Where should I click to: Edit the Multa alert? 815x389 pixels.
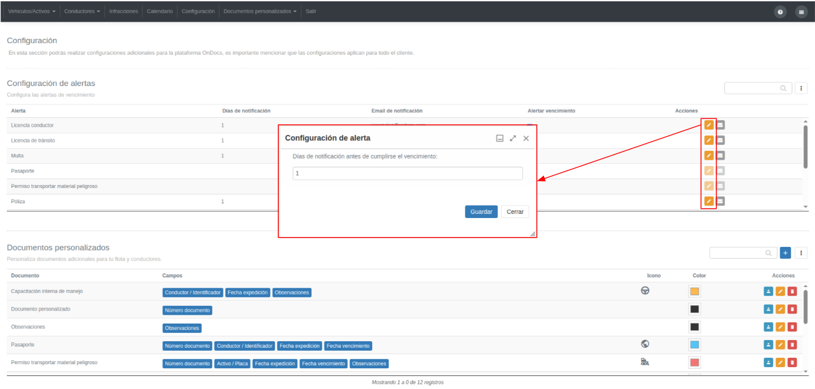pos(709,156)
